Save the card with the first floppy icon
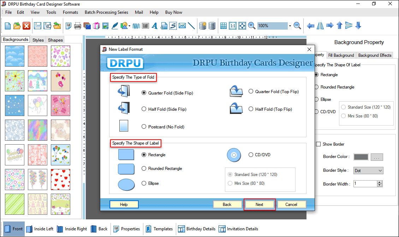 tap(38, 26)
